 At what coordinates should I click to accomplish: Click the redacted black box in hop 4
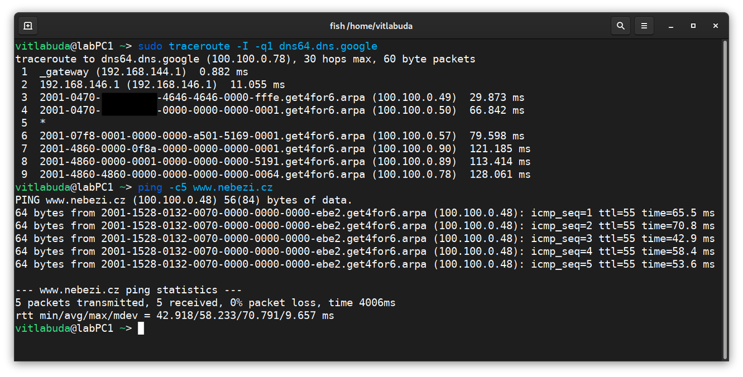[x=129, y=110]
